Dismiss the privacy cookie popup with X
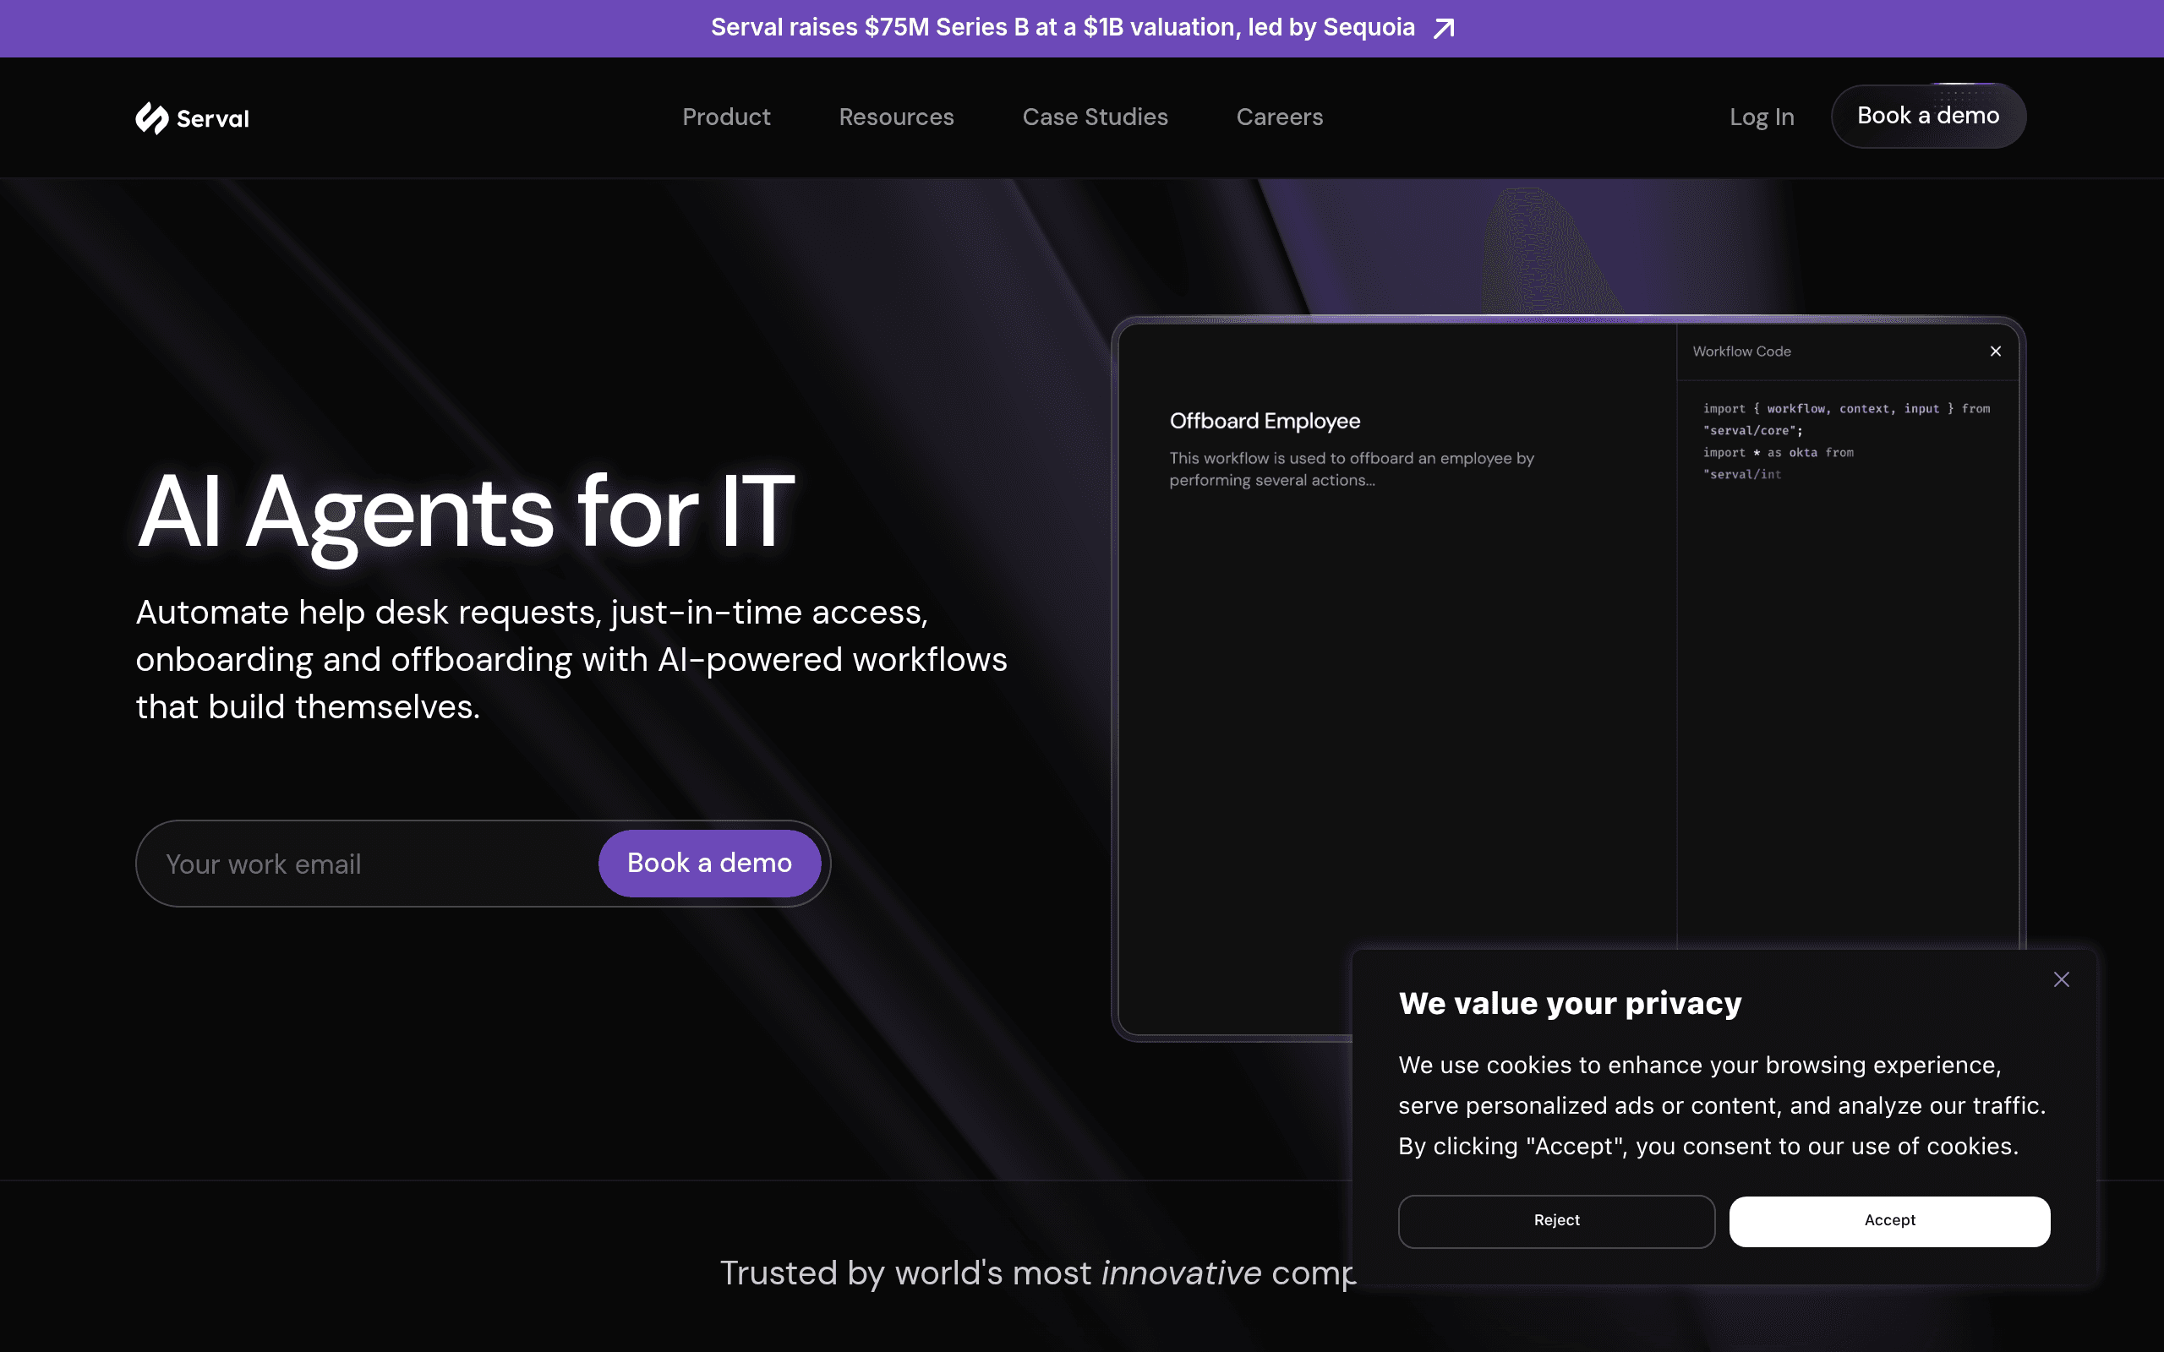 point(2061,979)
